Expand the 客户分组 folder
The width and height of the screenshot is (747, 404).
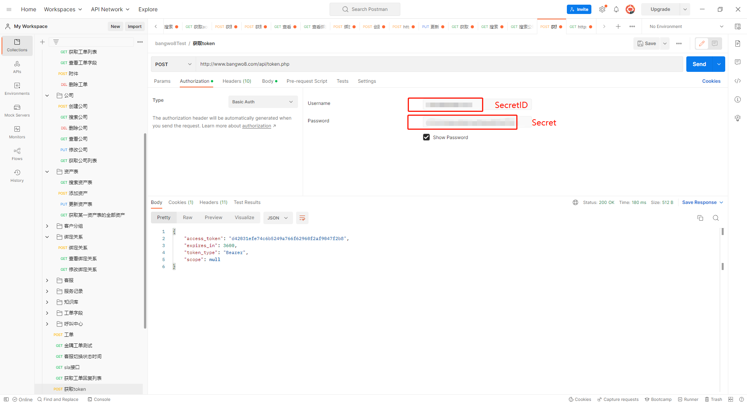pos(47,226)
